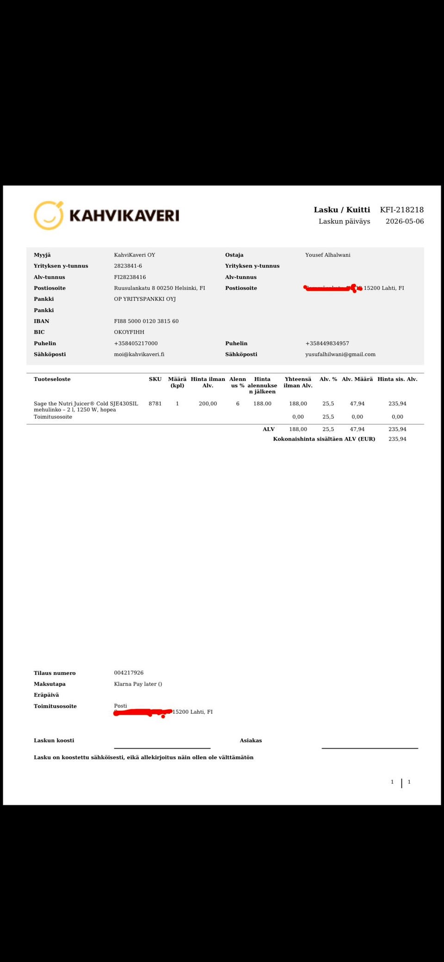Click the Kokonaishinta sisältäen ALV (EUR) label
The height and width of the screenshot is (962, 444).
pyautogui.click(x=324, y=439)
